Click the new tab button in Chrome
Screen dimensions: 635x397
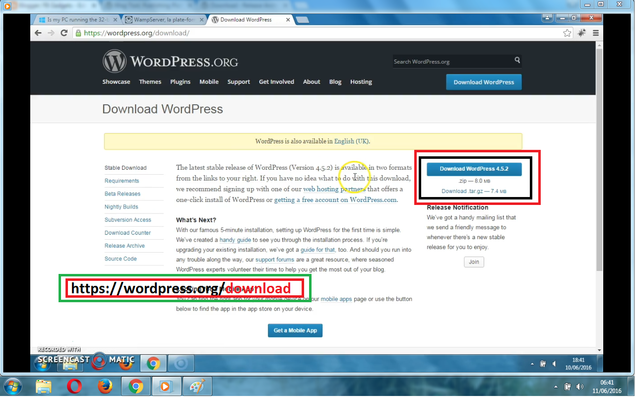(x=302, y=20)
